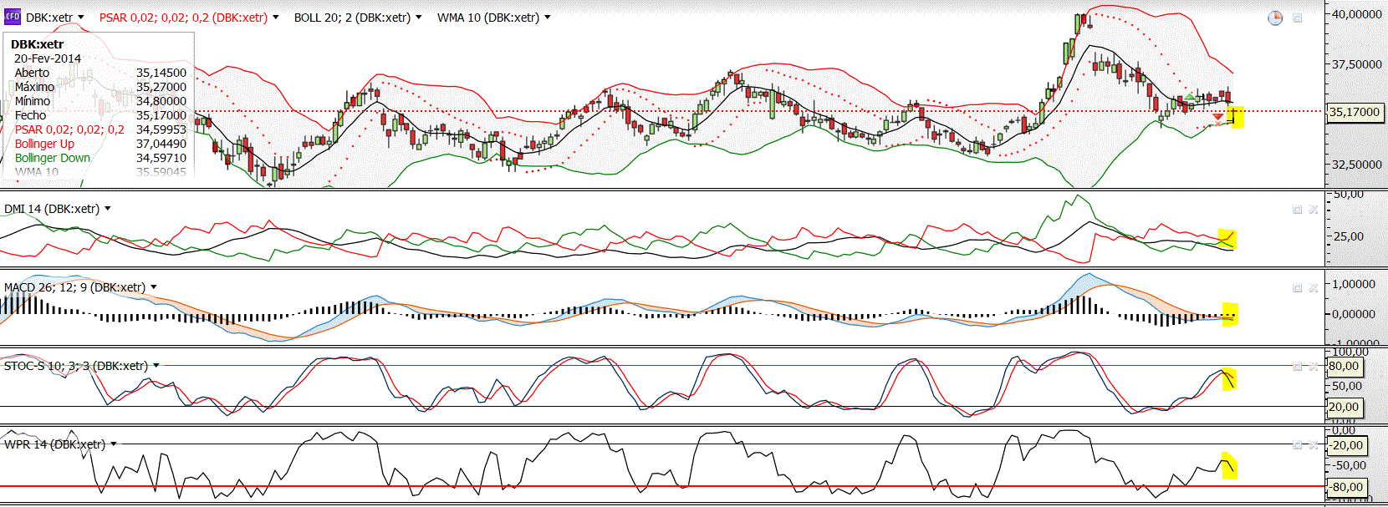Close the DMI 14 indicator panel

tap(1314, 209)
